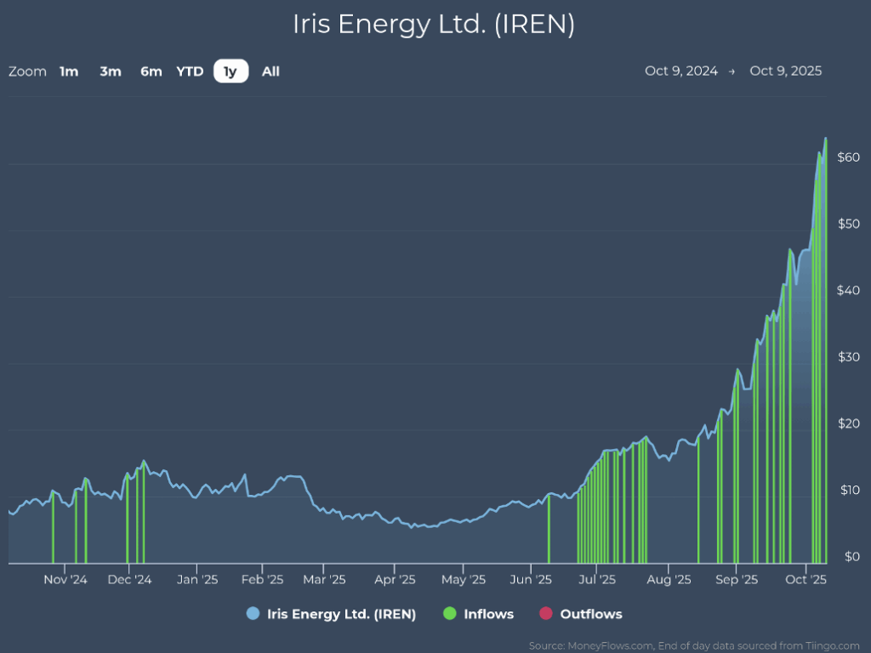Viewport: 871px width, 653px height.
Task: Click the Feb '25 axis label
Action: tap(262, 580)
